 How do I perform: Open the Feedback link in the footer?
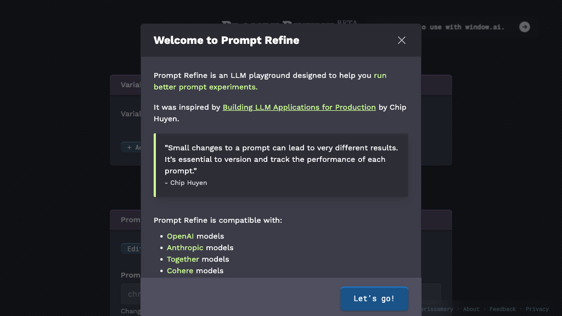click(x=502, y=309)
